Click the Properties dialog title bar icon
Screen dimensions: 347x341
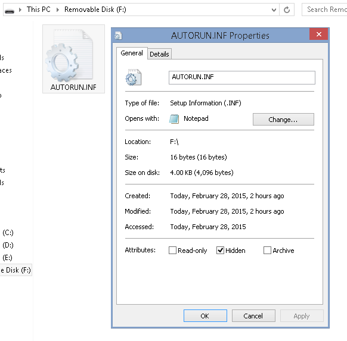click(x=118, y=35)
